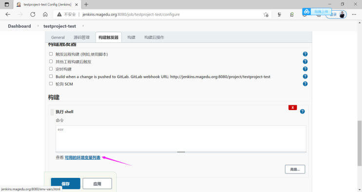
Task: Grab the Execute shell drag handle
Action: pos(52,112)
